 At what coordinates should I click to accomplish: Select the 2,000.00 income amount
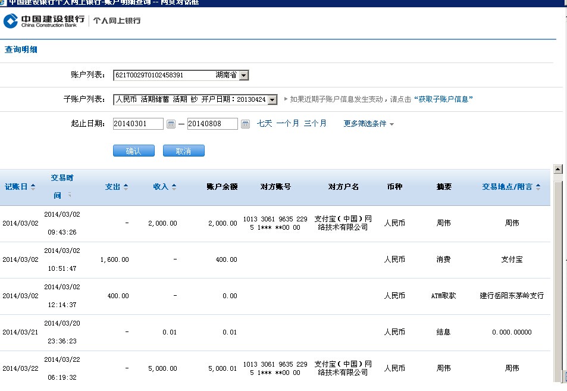click(163, 224)
